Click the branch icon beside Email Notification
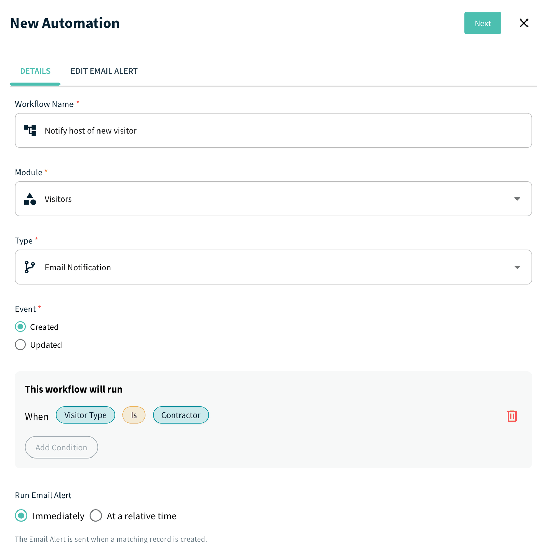The image size is (547, 559). click(30, 267)
